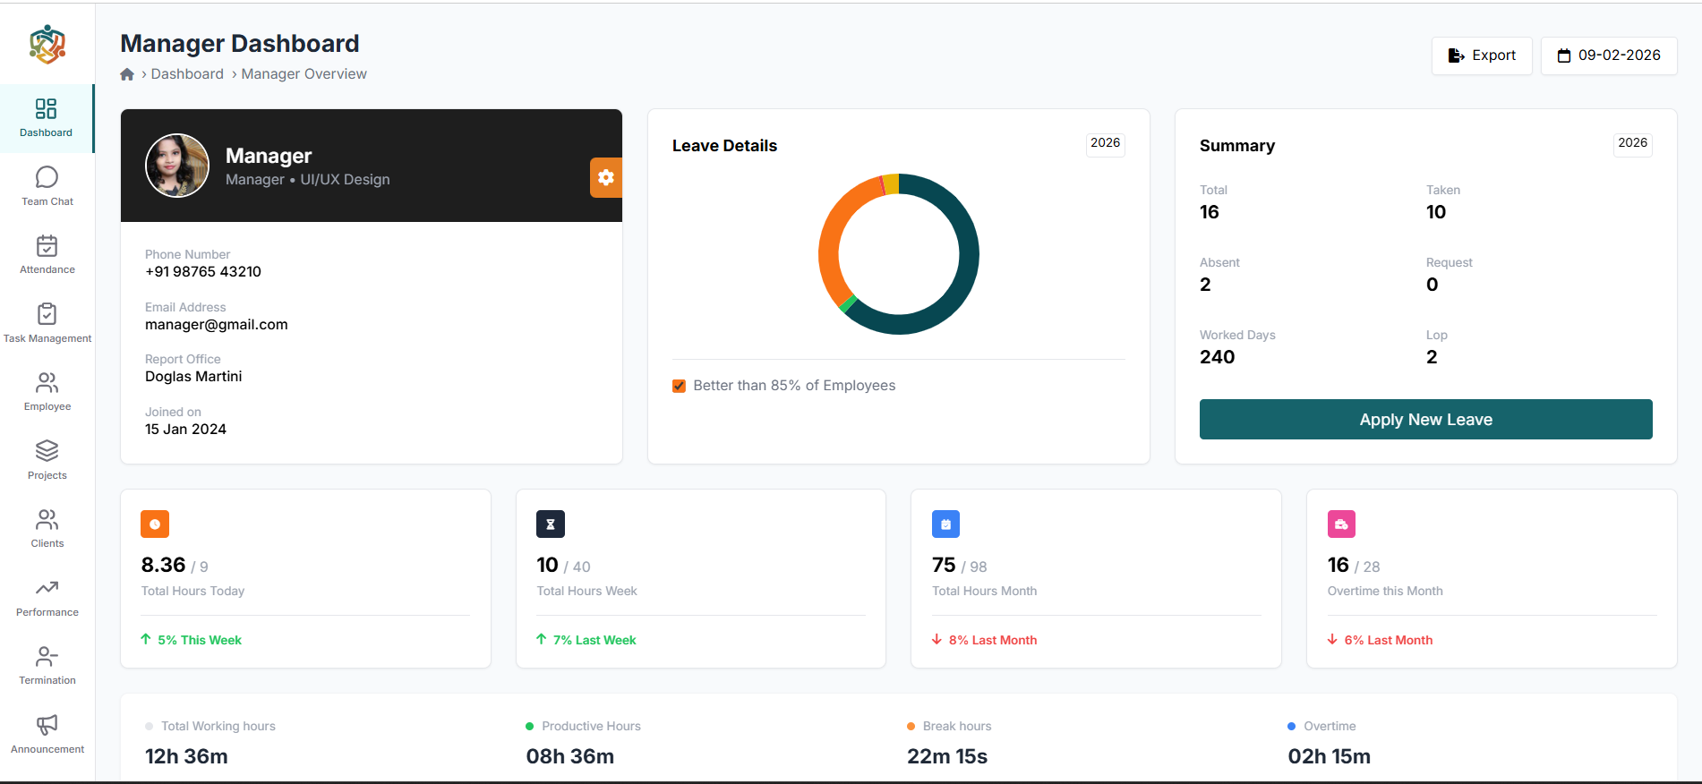
Task: Click the 6% Last Month trend text
Action: pos(1389,640)
